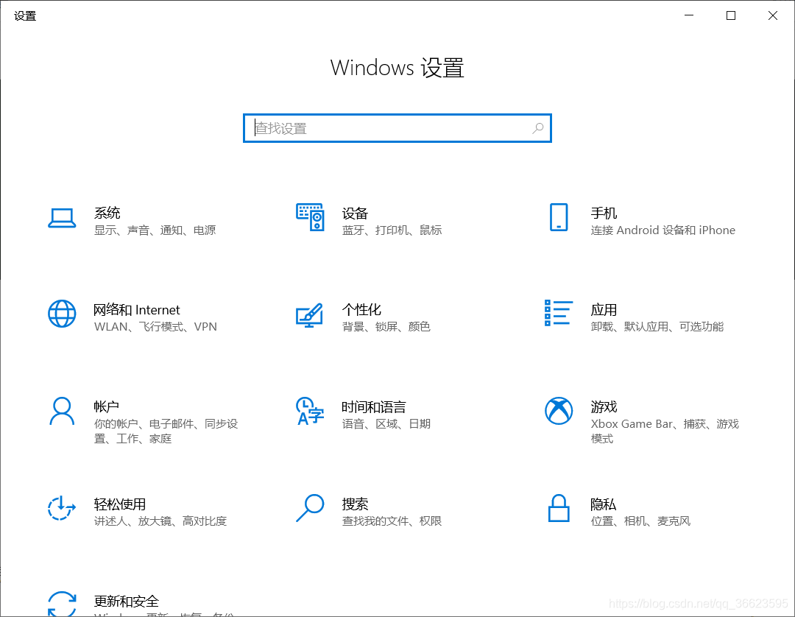Open the System laptop icon
Image resolution: width=795 pixels, height=617 pixels.
pos(62,218)
